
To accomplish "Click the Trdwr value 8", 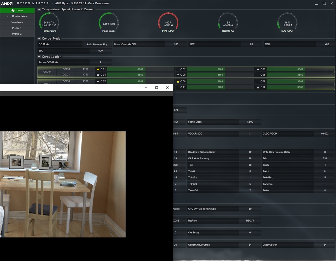I will (x=325, y=190).
